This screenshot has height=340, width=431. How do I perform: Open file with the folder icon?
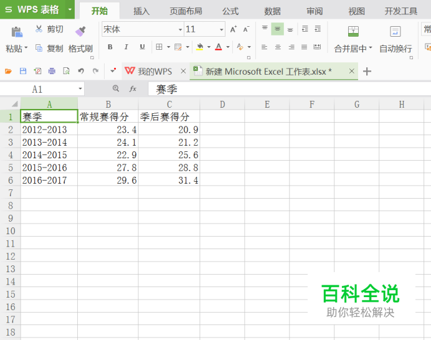(8, 72)
